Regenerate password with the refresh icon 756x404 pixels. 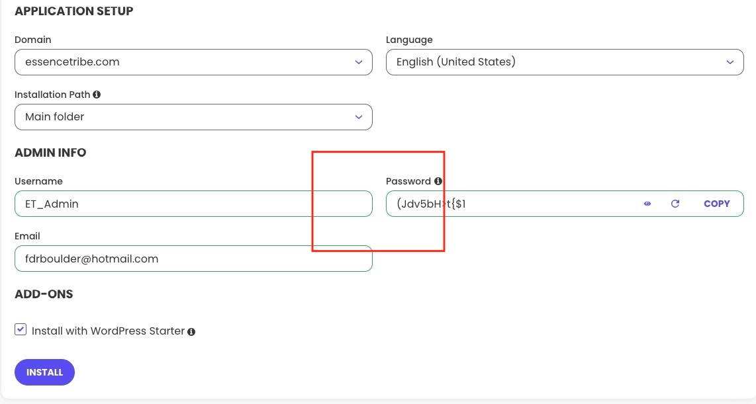tap(675, 204)
